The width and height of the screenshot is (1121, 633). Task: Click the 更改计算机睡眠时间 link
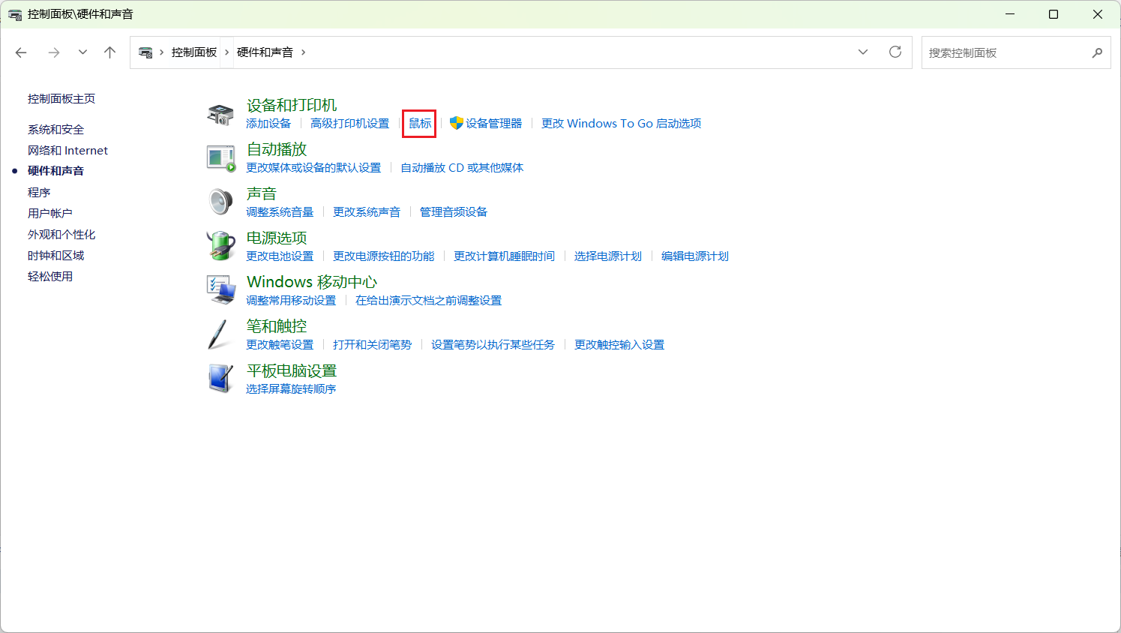coord(505,256)
